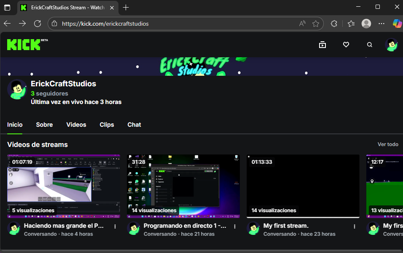Image resolution: width=403 pixels, height=253 pixels.
Task: Expand three-dot menu for My first stream
Action: pos(355,226)
